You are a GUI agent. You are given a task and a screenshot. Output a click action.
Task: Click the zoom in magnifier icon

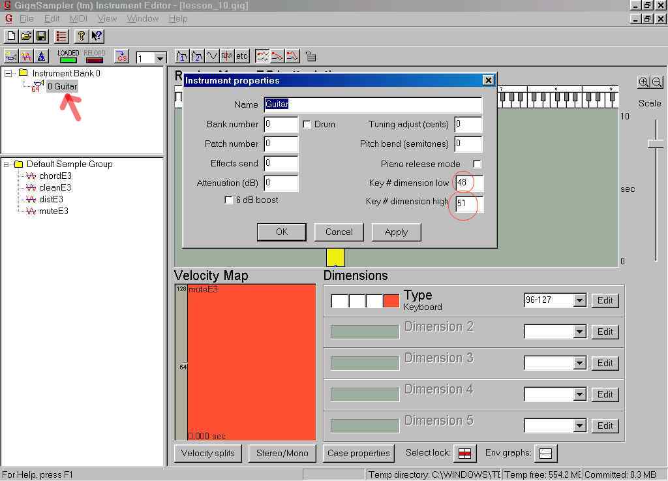[643, 82]
